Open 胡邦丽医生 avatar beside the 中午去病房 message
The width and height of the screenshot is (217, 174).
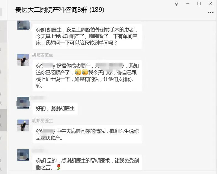coord(23,125)
